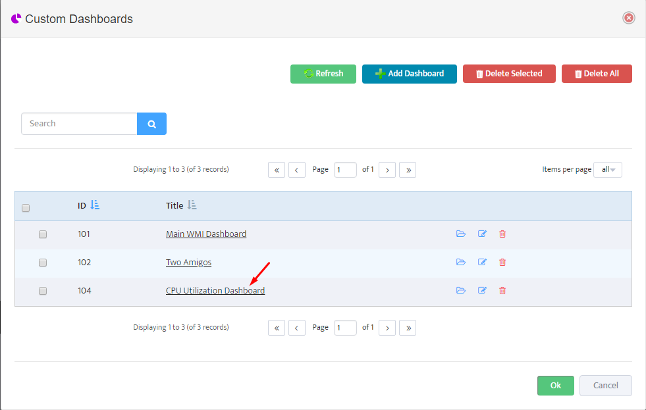Screen dimensions: 646x410
Task: Open the CPU Utilization Dashboard link
Action: point(215,291)
